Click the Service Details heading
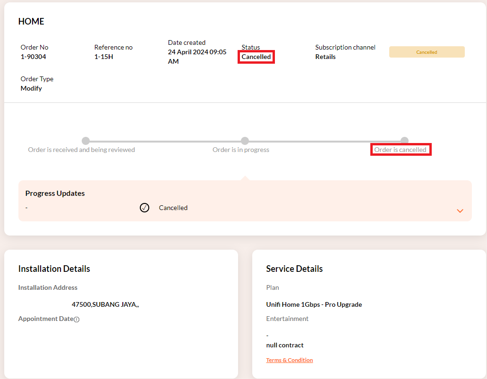 coord(294,269)
